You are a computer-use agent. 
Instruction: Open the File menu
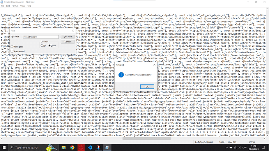click(x=3, y=6)
